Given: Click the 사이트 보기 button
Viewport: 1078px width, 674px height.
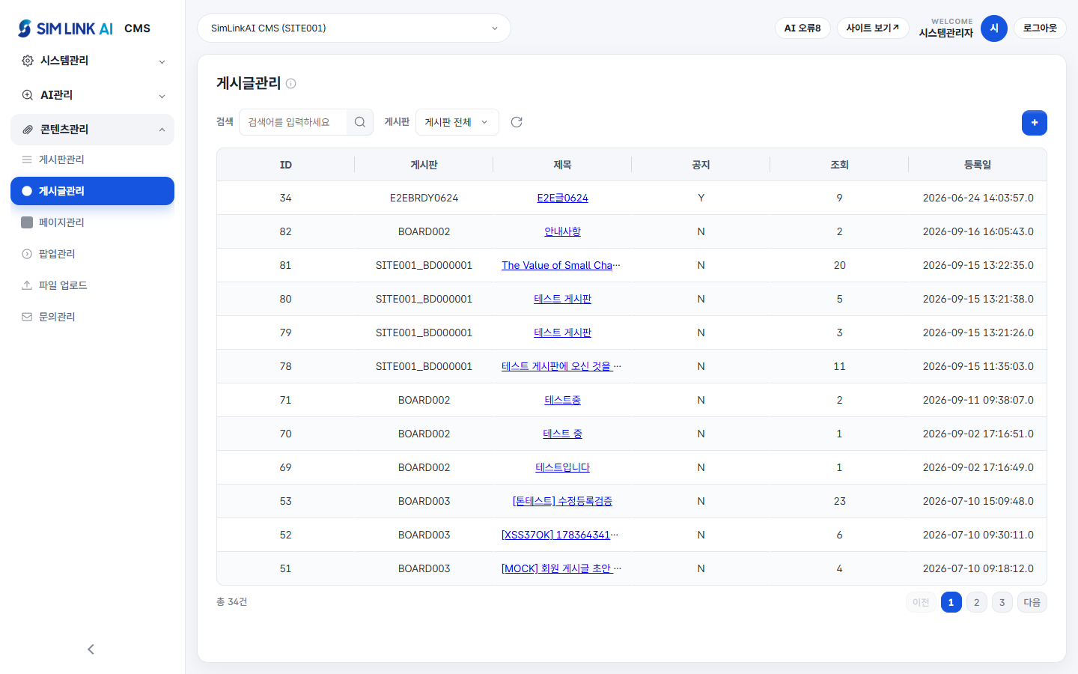Looking at the screenshot, I should tap(873, 28).
